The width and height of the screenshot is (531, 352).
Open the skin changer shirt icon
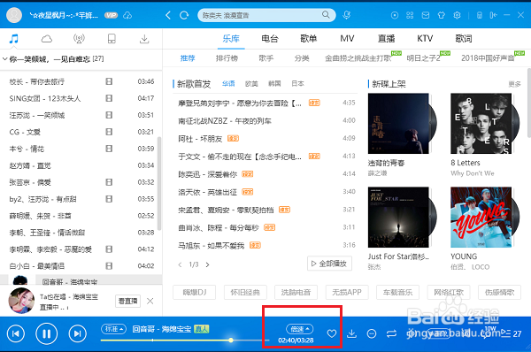(442, 15)
